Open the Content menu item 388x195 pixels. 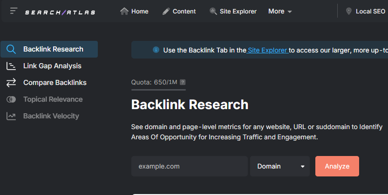pyautogui.click(x=179, y=11)
